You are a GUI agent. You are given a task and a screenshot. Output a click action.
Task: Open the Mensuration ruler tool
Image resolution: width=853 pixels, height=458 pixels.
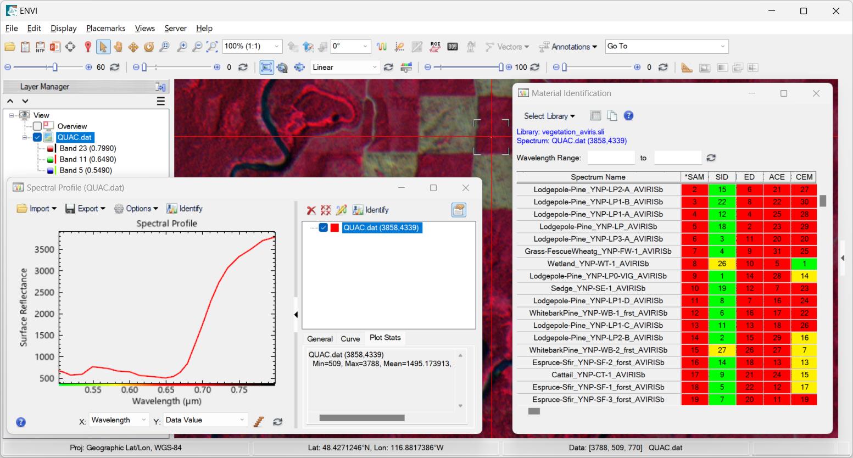coord(687,68)
